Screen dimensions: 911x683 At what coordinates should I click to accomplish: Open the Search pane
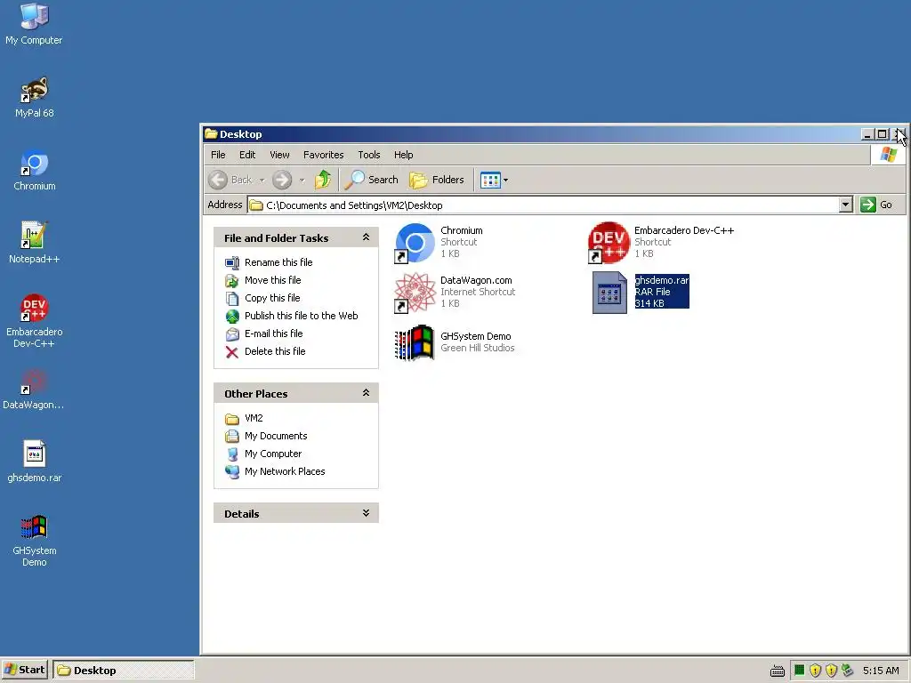point(372,180)
